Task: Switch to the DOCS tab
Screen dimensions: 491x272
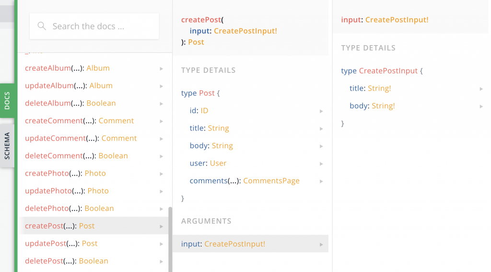Action: tap(7, 101)
